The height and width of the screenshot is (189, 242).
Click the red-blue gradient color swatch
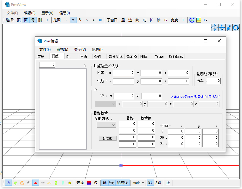point(89,183)
